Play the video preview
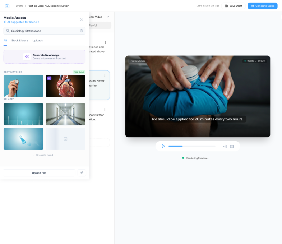Viewport: 282px width, 244px height. pyautogui.click(x=163, y=146)
